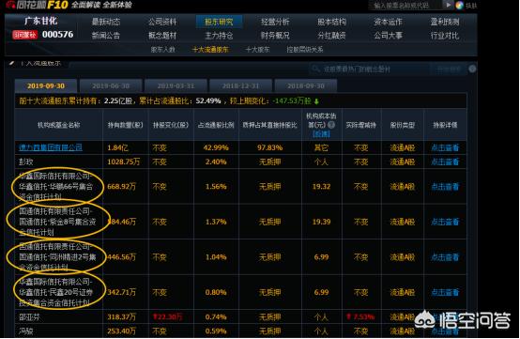Click the round help icon right of the search bar
This screenshot has height=339, width=520.
click(x=472, y=69)
